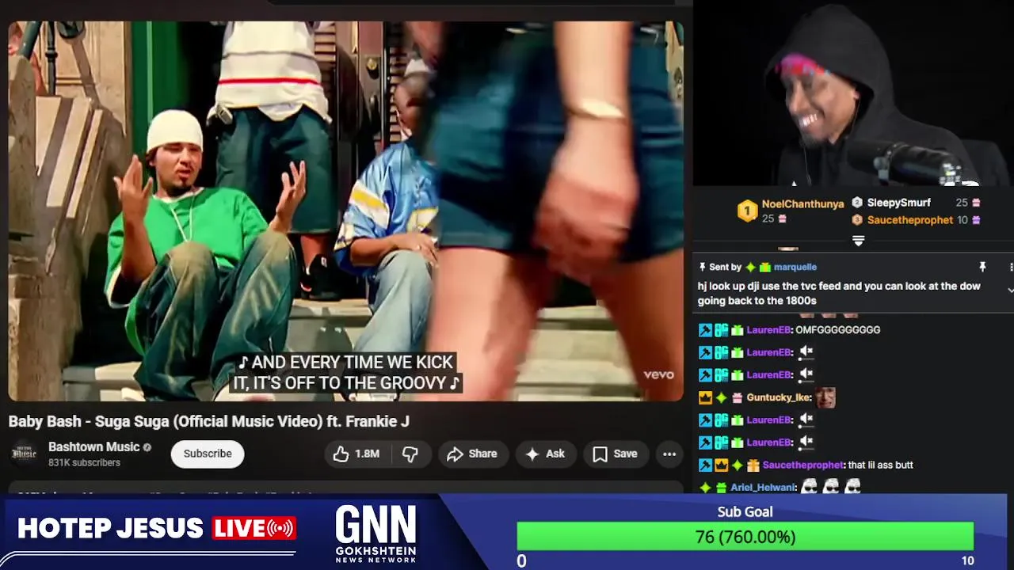The image size is (1014, 570).
Task: Open the Ask AI button
Action: 545,454
